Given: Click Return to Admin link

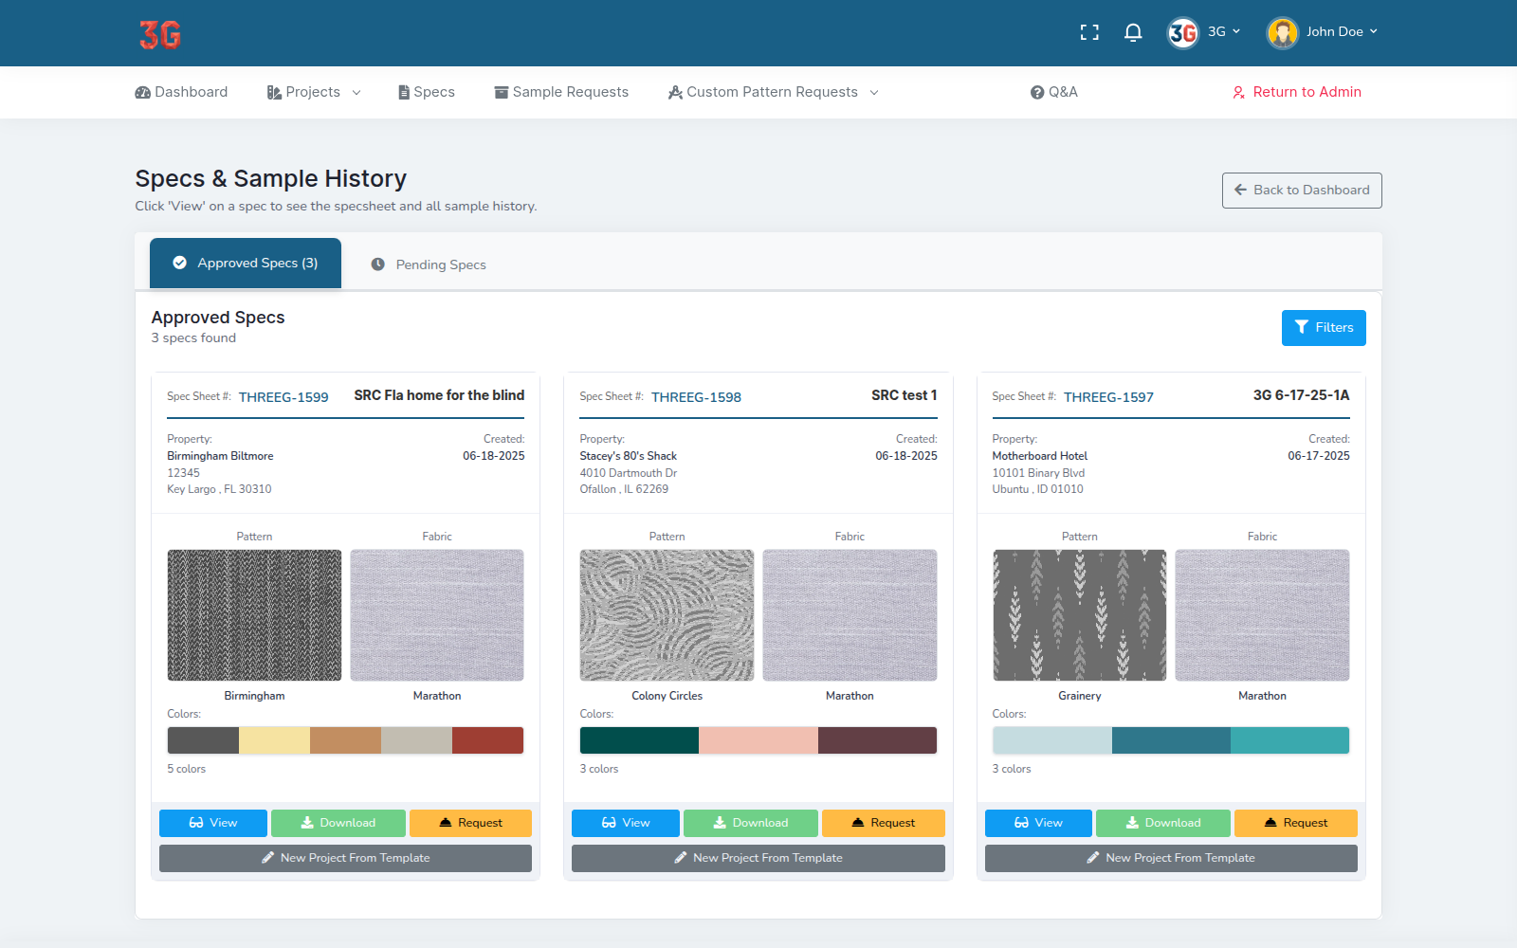Looking at the screenshot, I should pos(1297,93).
